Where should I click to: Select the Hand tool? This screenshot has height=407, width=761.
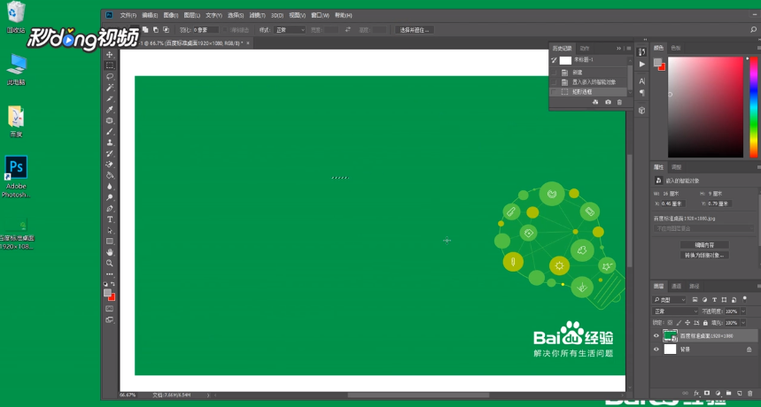[x=110, y=252]
